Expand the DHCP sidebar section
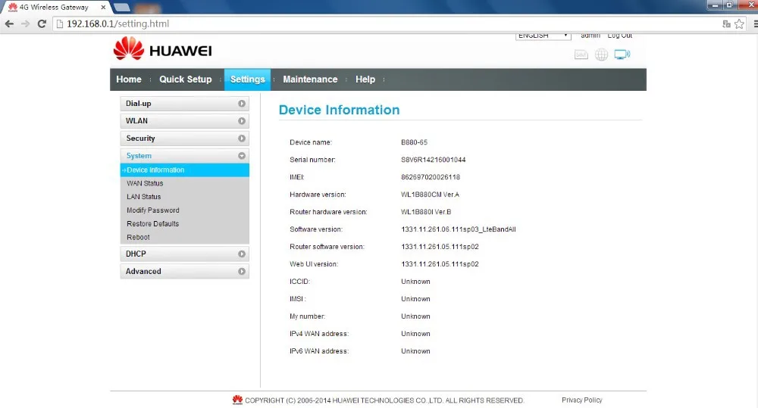Viewport: 758px width, 408px height. pos(184,254)
